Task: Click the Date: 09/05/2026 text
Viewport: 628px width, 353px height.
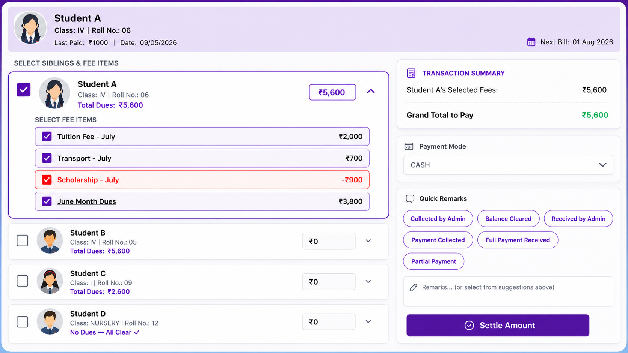Action: click(148, 43)
